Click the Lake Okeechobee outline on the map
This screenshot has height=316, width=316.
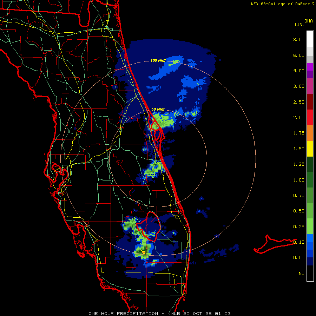pos(149,226)
